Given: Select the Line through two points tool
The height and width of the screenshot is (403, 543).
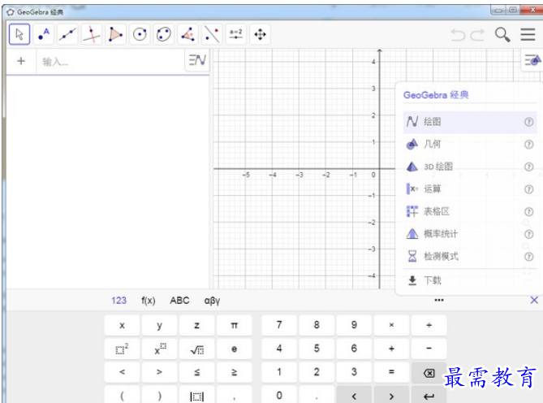Looking at the screenshot, I should (67, 34).
